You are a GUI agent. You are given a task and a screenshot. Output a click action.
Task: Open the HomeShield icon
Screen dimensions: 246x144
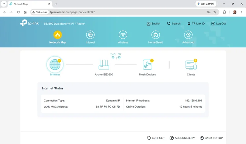[155, 35]
